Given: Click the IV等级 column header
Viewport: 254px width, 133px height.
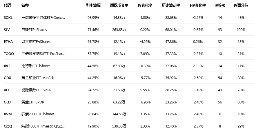Looking at the screenshot, I should point(220,6).
